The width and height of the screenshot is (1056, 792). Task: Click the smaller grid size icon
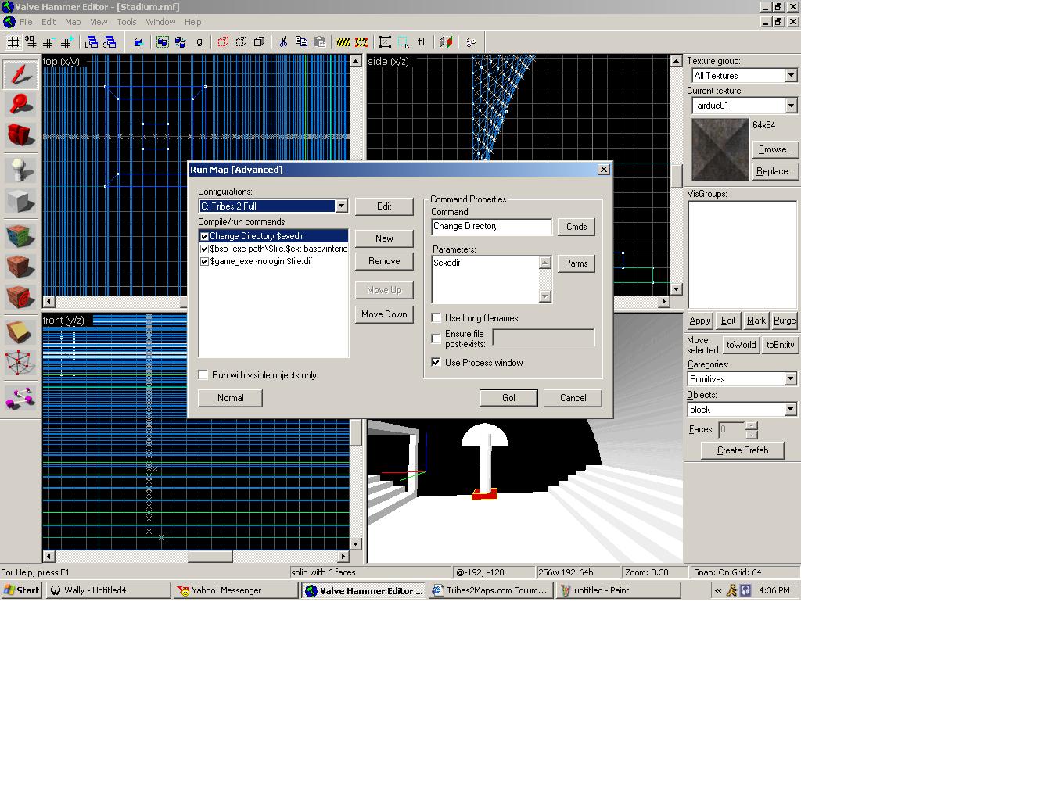[48, 42]
